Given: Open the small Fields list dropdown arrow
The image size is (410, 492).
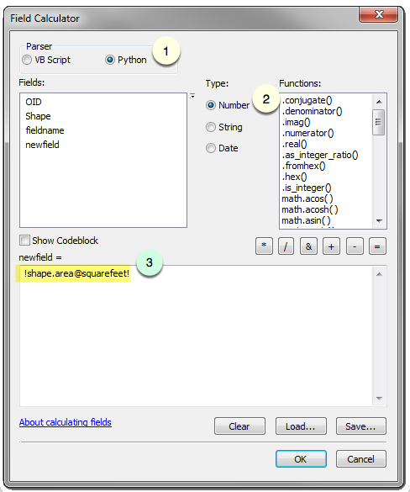Looking at the screenshot, I should (192, 97).
